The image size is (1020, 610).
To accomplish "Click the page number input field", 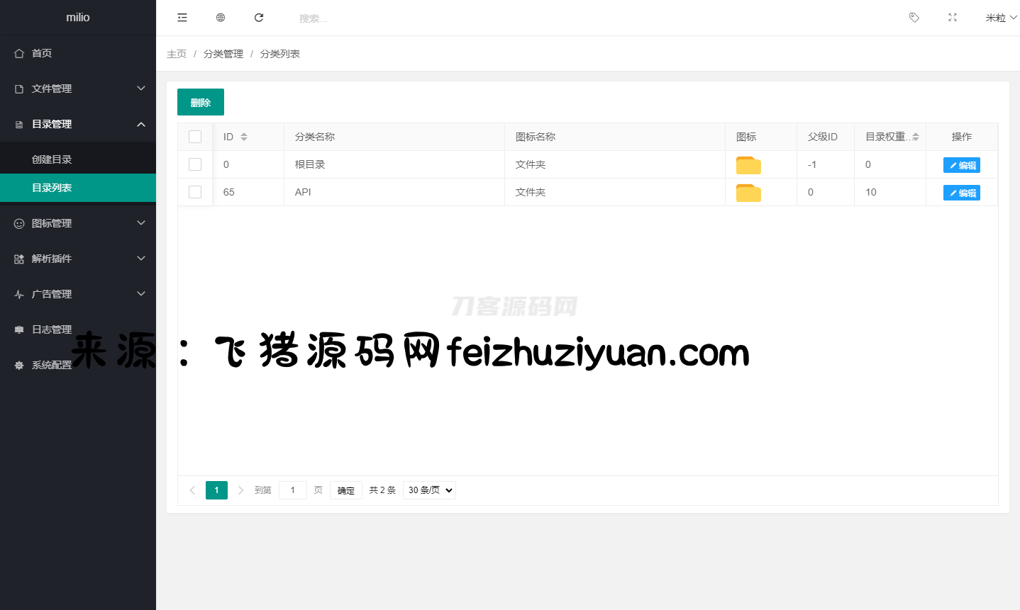I will [x=292, y=490].
